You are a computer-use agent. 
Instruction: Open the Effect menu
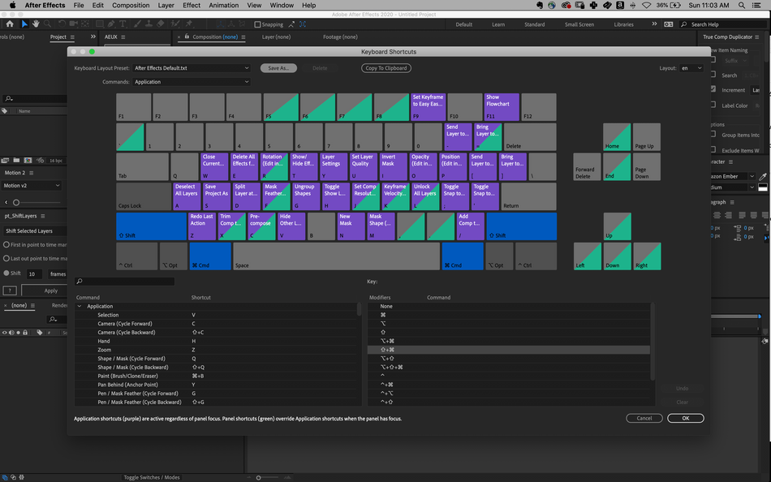pyautogui.click(x=192, y=6)
